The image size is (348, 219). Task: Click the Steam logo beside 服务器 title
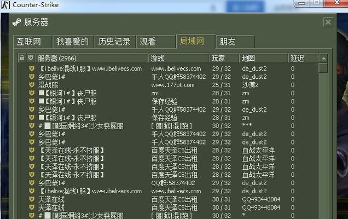click(x=16, y=22)
